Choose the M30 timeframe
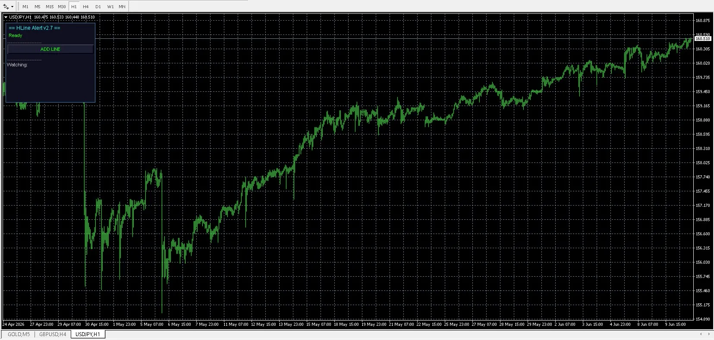 click(x=62, y=6)
